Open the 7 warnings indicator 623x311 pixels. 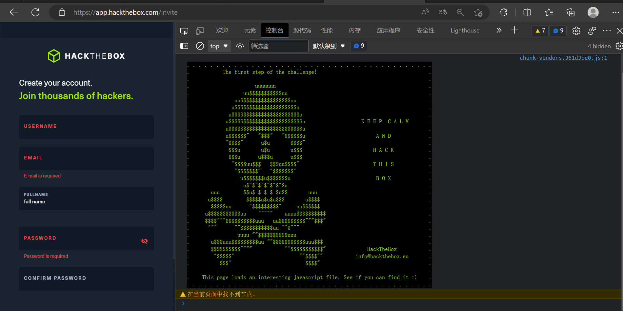tap(540, 31)
